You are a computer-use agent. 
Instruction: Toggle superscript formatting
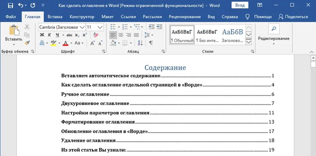[85, 35]
